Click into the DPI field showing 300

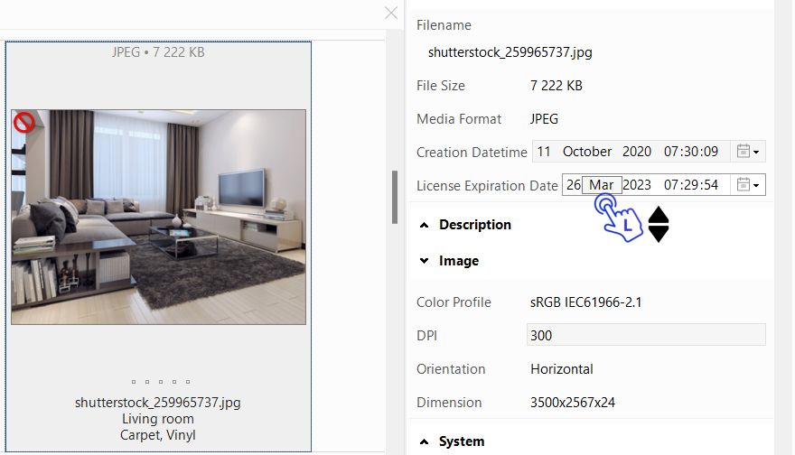pyautogui.click(x=645, y=335)
